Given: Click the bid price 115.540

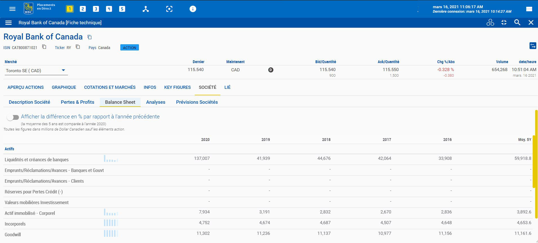Looking at the screenshot, I should click(x=327, y=70).
